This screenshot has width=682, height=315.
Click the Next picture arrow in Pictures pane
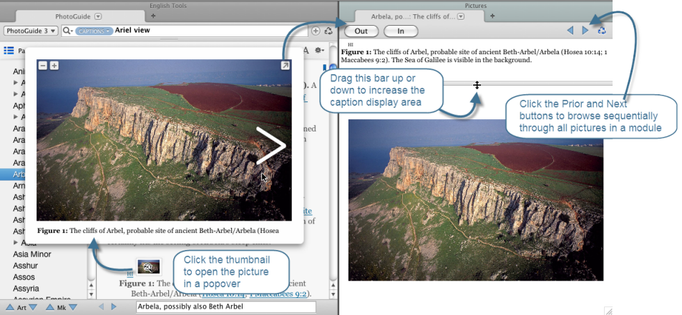(585, 31)
